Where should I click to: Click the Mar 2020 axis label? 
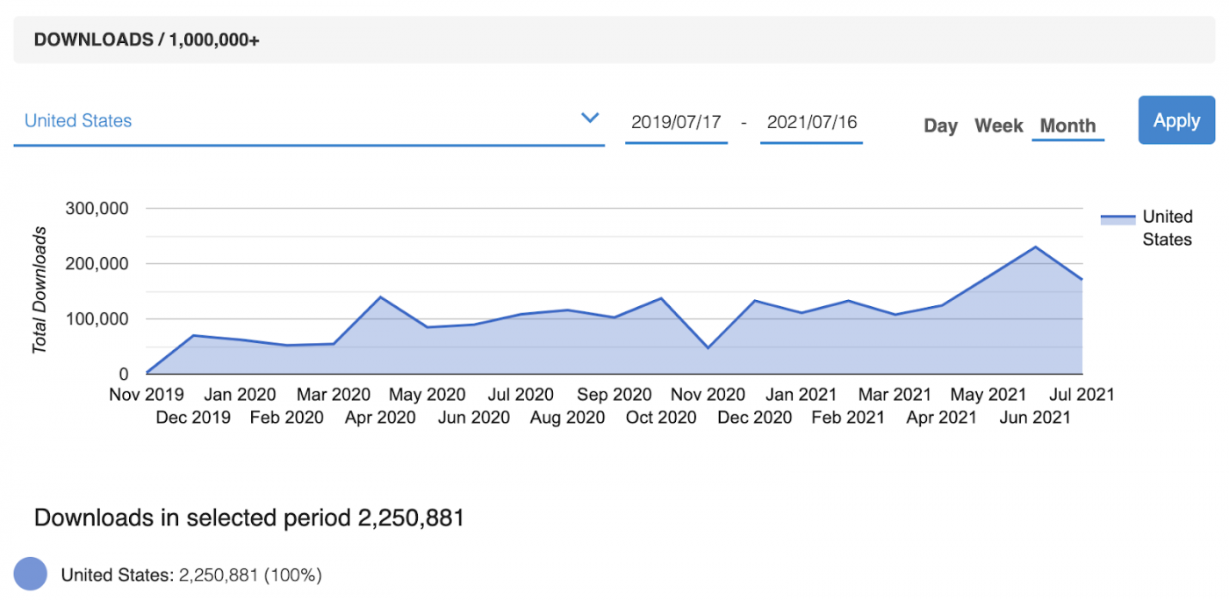click(x=334, y=395)
